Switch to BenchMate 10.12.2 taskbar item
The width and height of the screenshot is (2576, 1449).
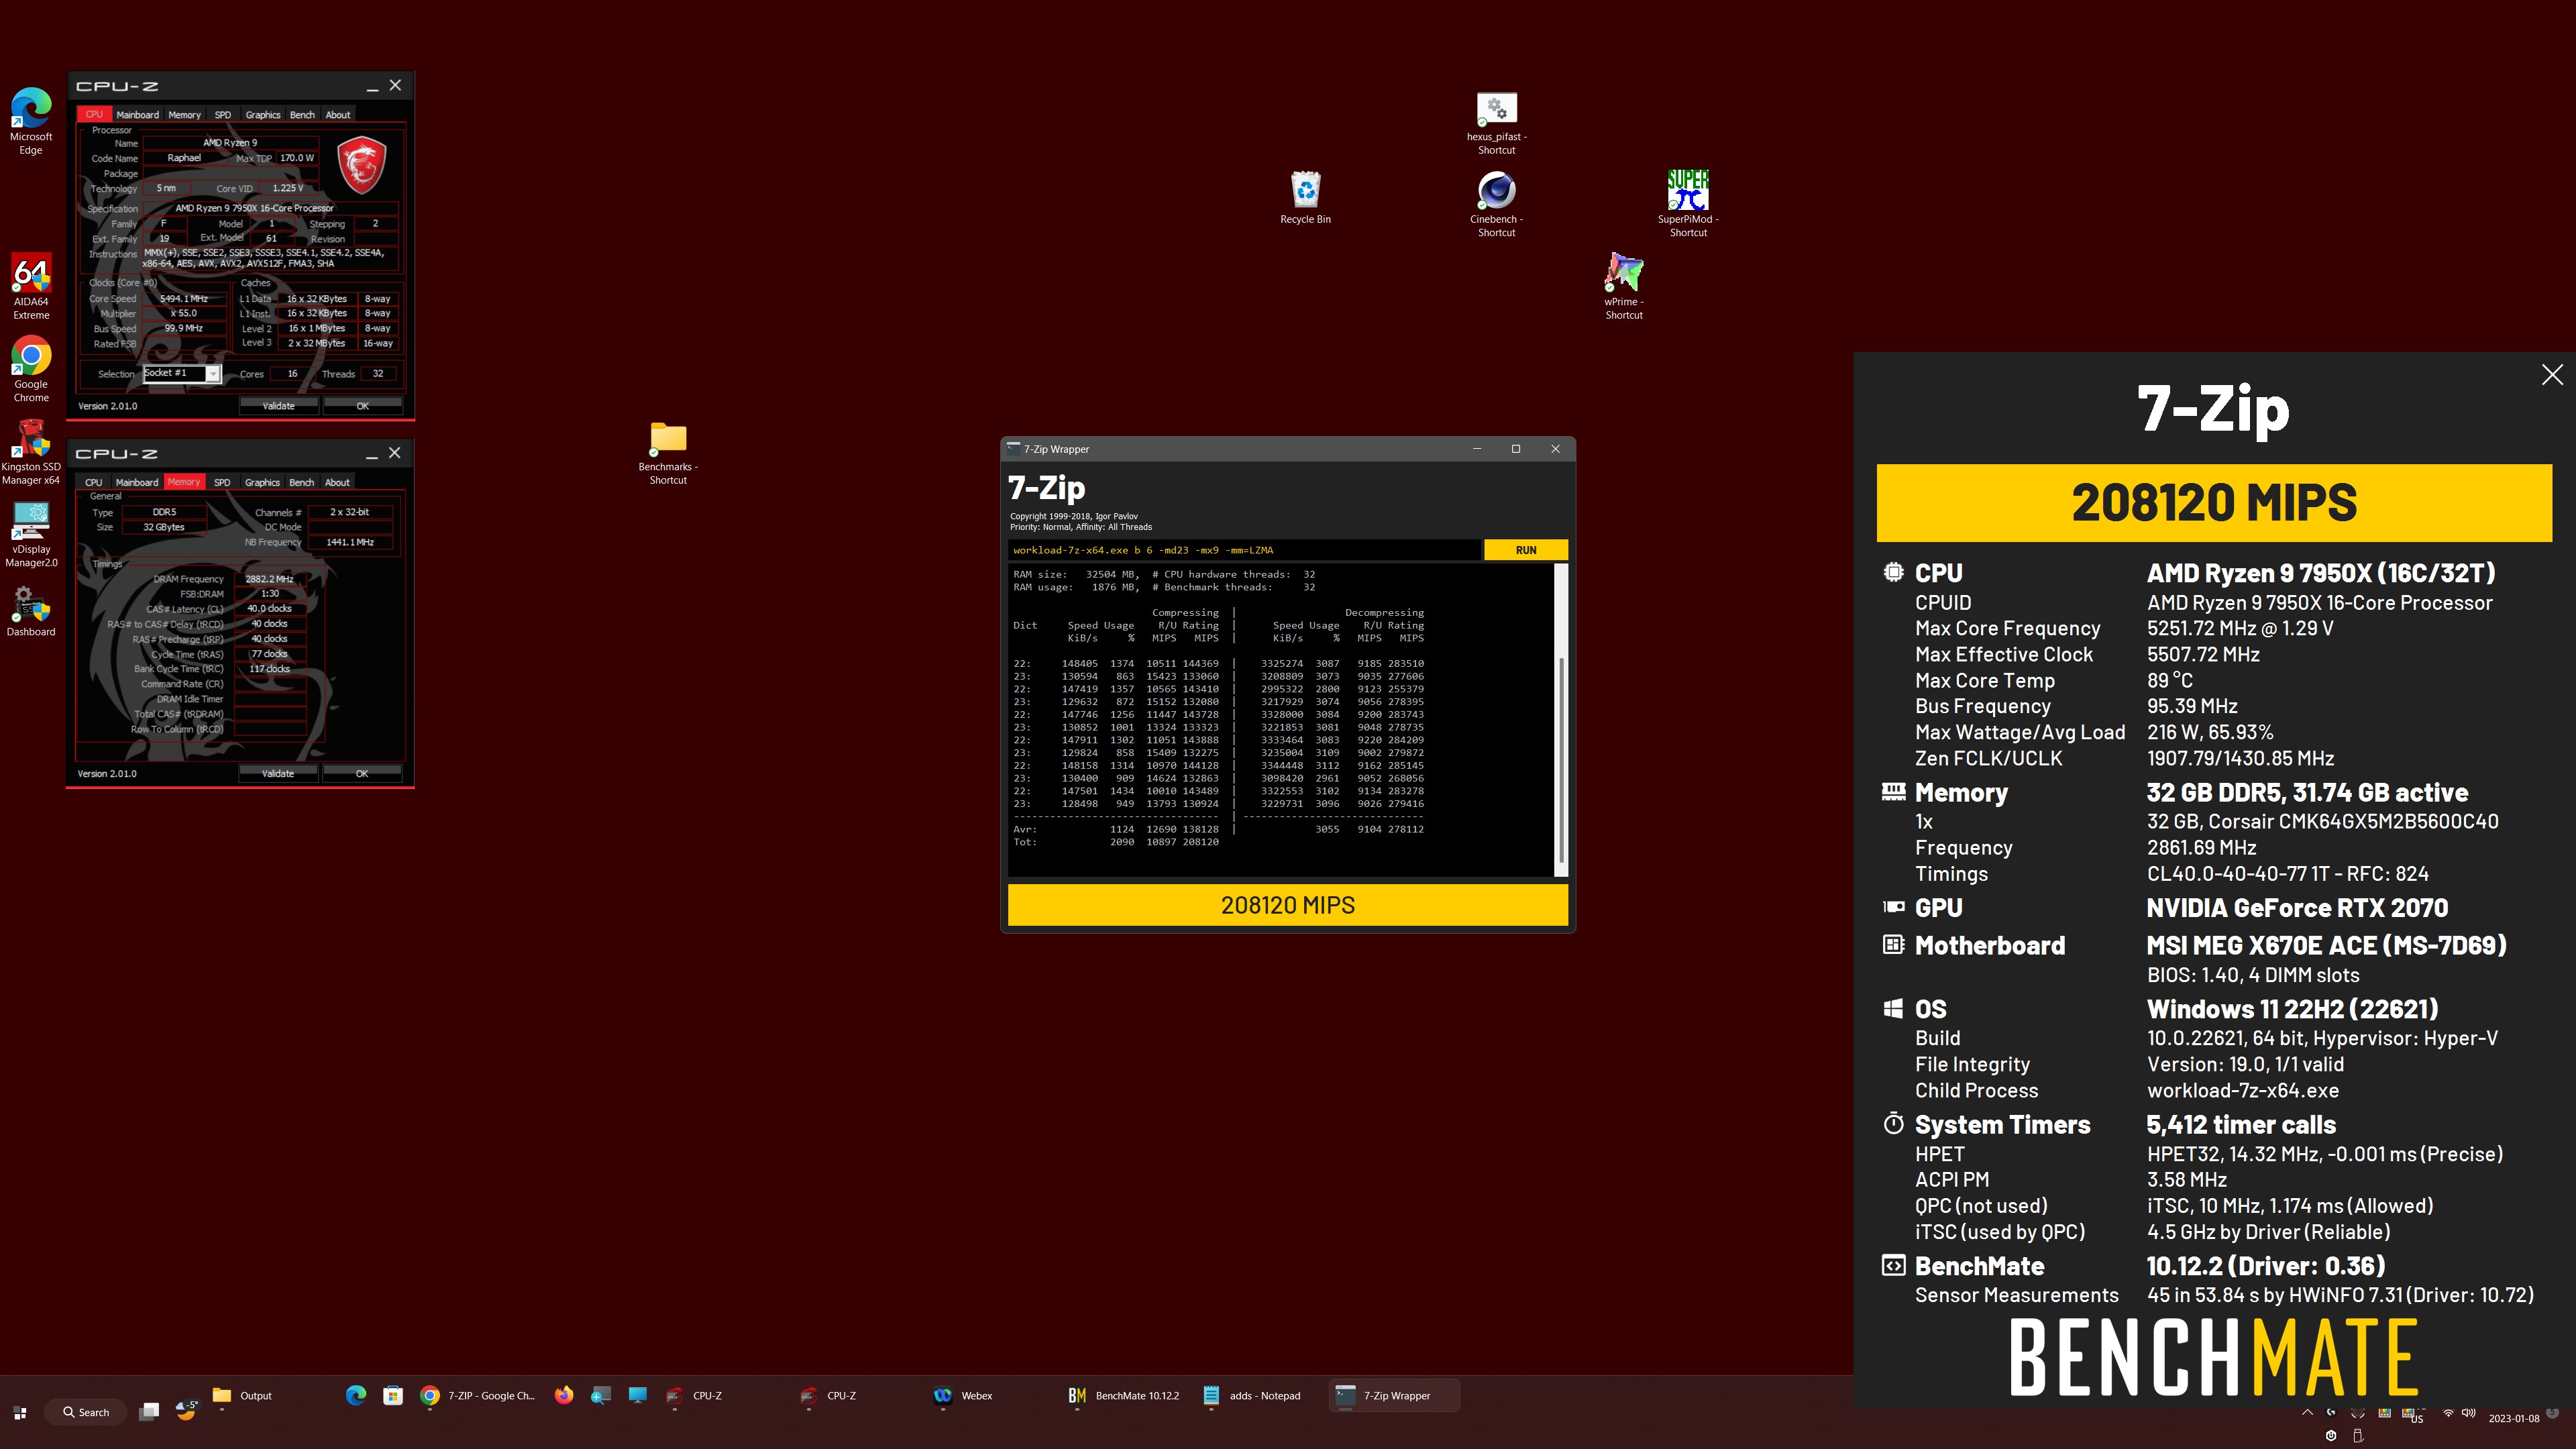click(x=1125, y=1395)
